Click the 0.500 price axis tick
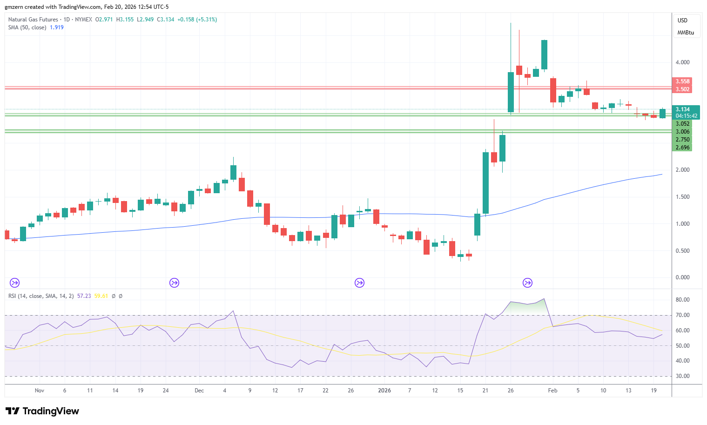The image size is (707, 425). (683, 251)
